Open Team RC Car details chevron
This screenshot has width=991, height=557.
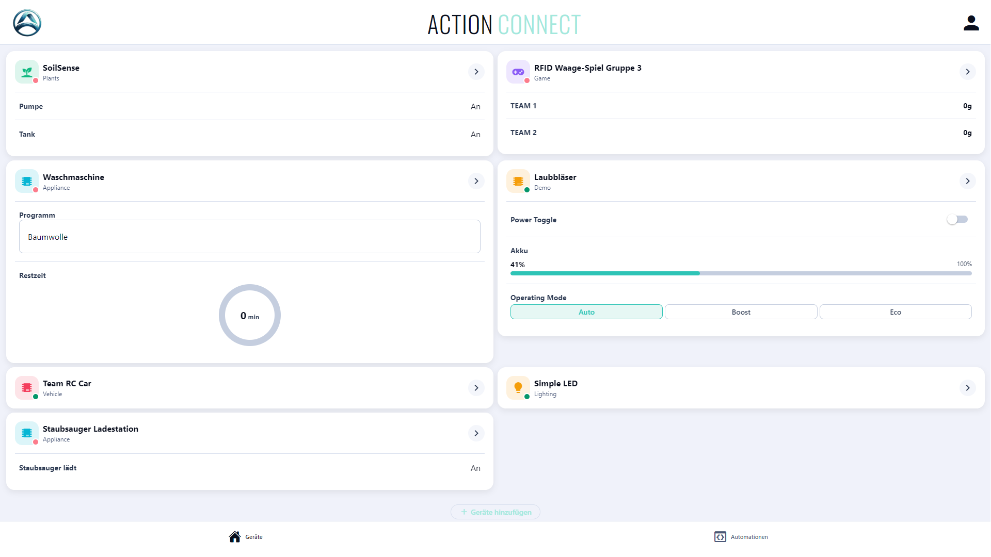pyautogui.click(x=476, y=388)
